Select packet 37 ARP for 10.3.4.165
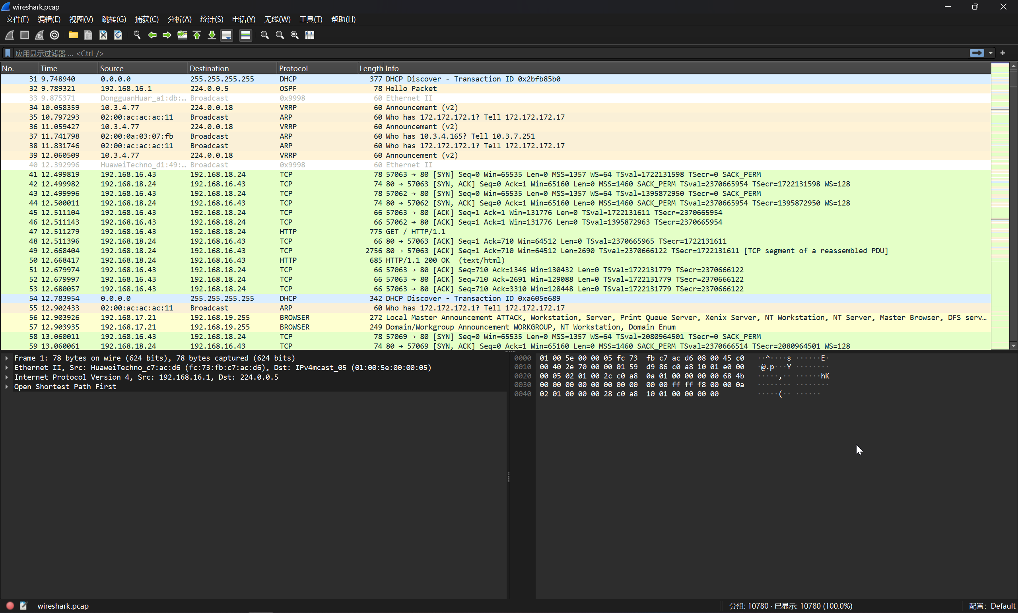The height and width of the screenshot is (613, 1018). pos(495,136)
